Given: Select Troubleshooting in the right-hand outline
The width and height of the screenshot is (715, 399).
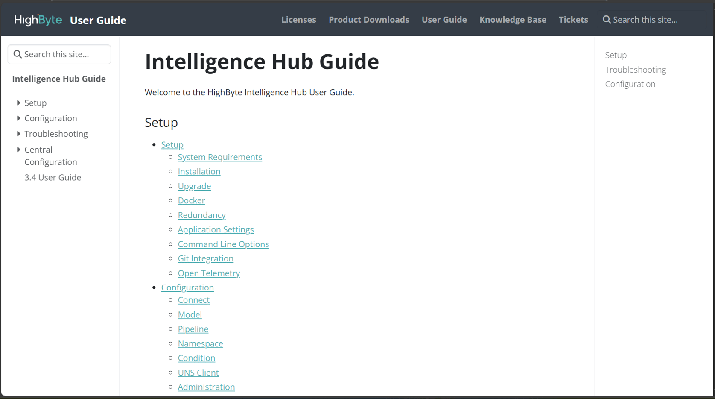Looking at the screenshot, I should pos(635,70).
